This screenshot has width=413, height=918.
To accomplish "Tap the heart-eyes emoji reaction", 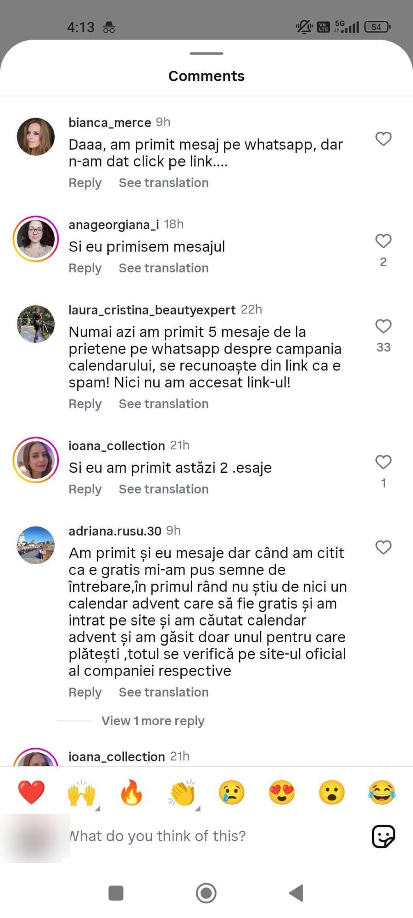I will click(282, 793).
